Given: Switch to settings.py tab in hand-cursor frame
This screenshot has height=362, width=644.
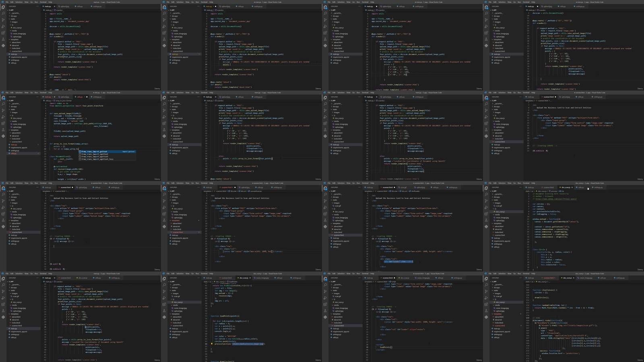Looking at the screenshot, I should 599,187.
